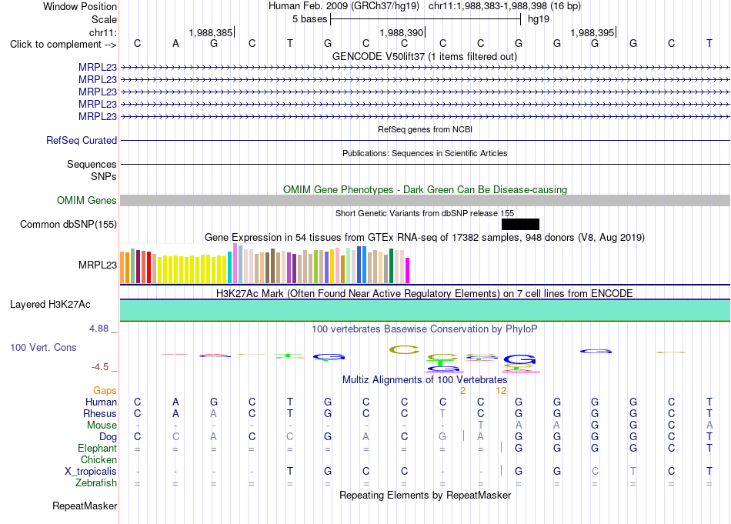Open the GENCODE V50lift37 track title
This screenshot has width=731, height=524.
pos(425,56)
